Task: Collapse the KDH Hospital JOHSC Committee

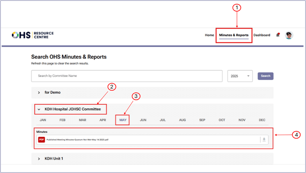Action: pyautogui.click(x=39, y=110)
